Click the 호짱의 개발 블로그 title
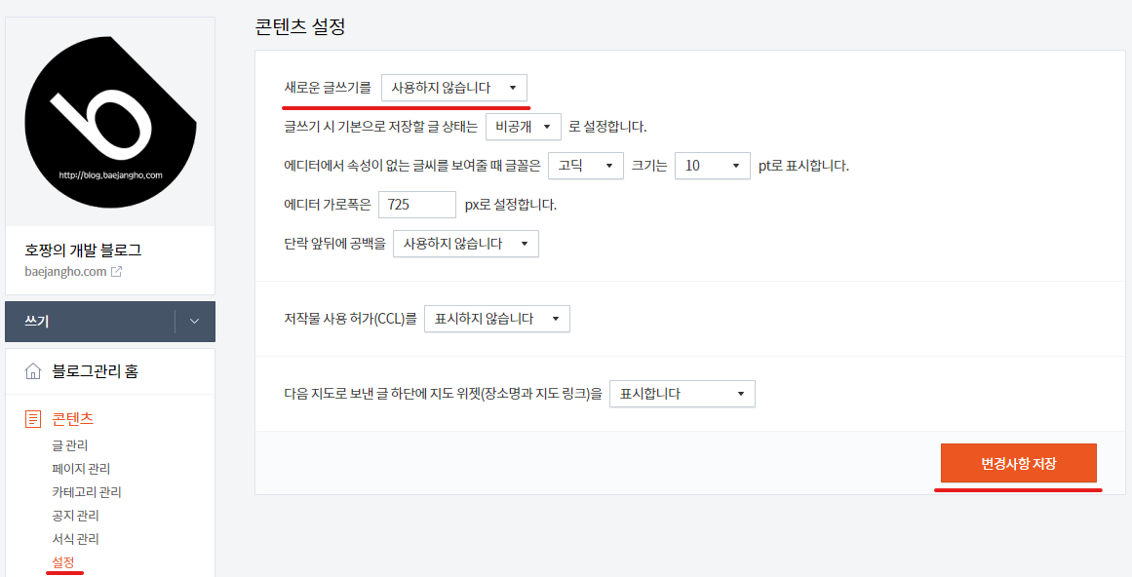This screenshot has height=577, width=1132. click(x=83, y=250)
